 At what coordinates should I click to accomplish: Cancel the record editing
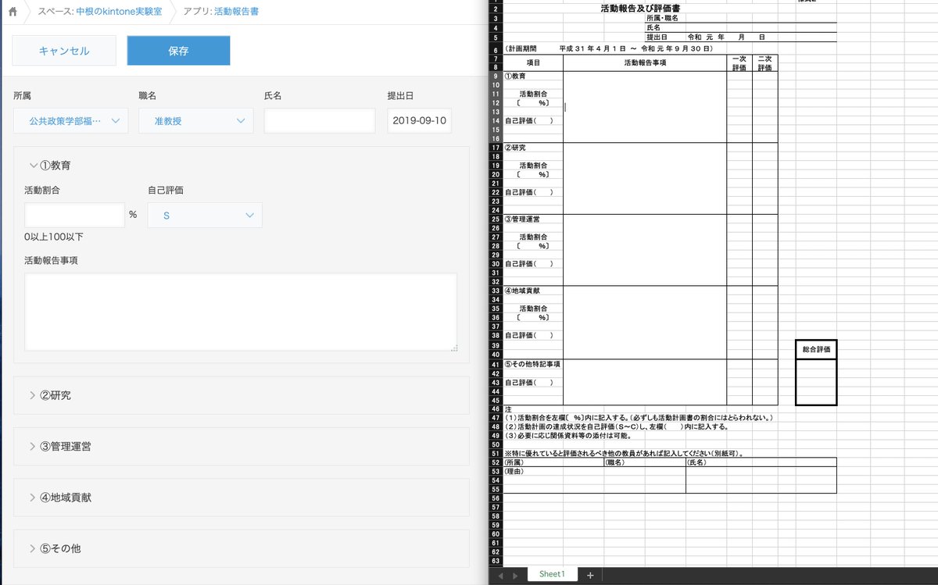tap(64, 51)
